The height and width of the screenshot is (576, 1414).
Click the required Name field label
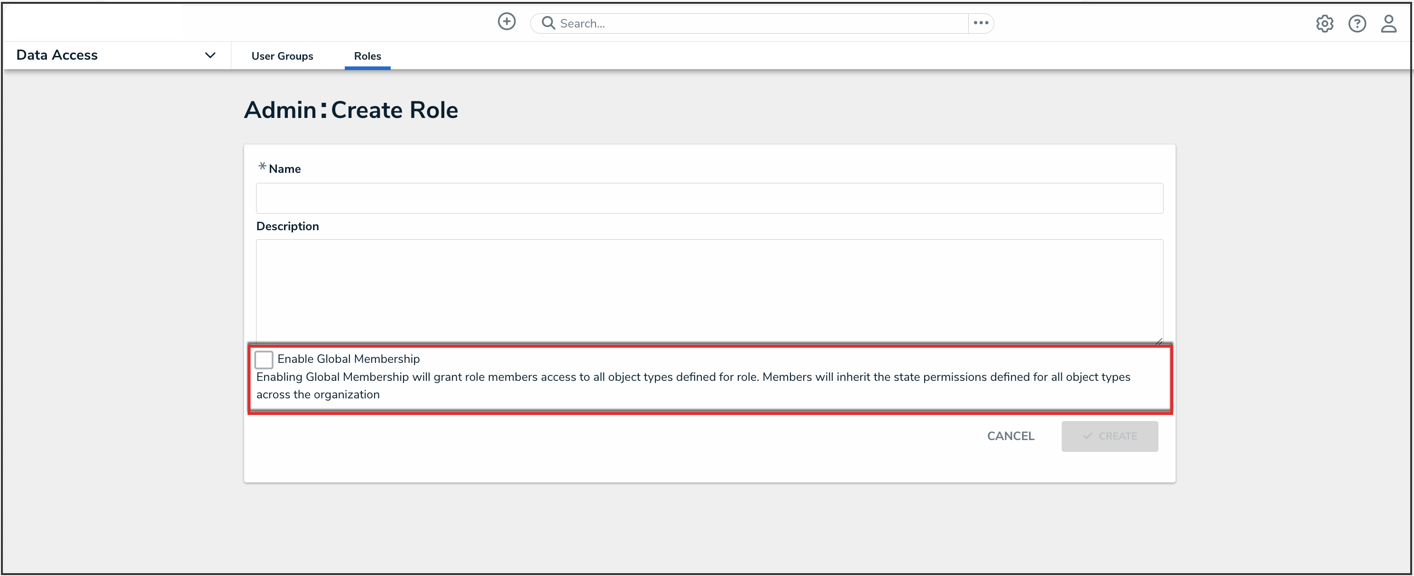(285, 169)
